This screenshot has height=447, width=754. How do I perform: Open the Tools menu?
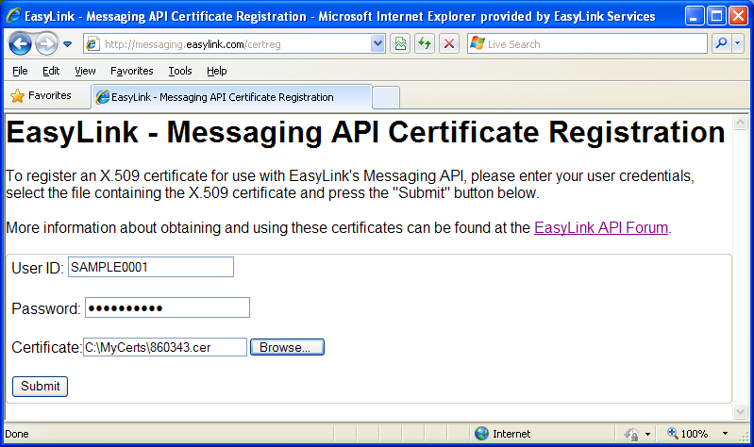pyautogui.click(x=180, y=71)
